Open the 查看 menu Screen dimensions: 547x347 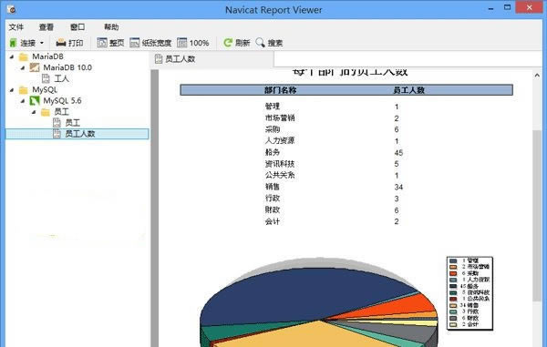click(x=46, y=27)
